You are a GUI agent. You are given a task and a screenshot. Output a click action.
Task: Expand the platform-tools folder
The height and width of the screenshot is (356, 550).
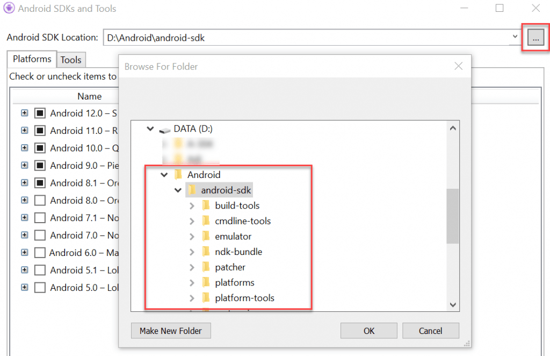click(192, 298)
